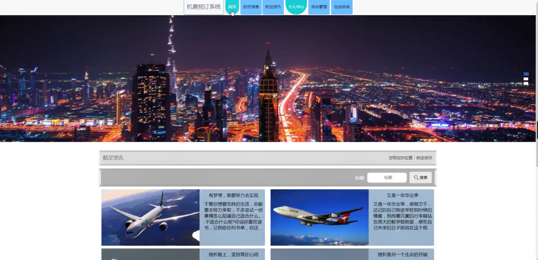Open 航空资讯 in the top navigation

[273, 7]
